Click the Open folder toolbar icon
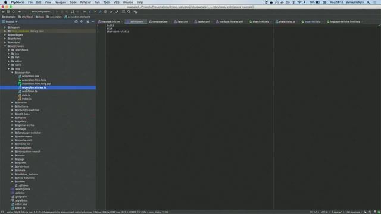 [x=3, y=12]
